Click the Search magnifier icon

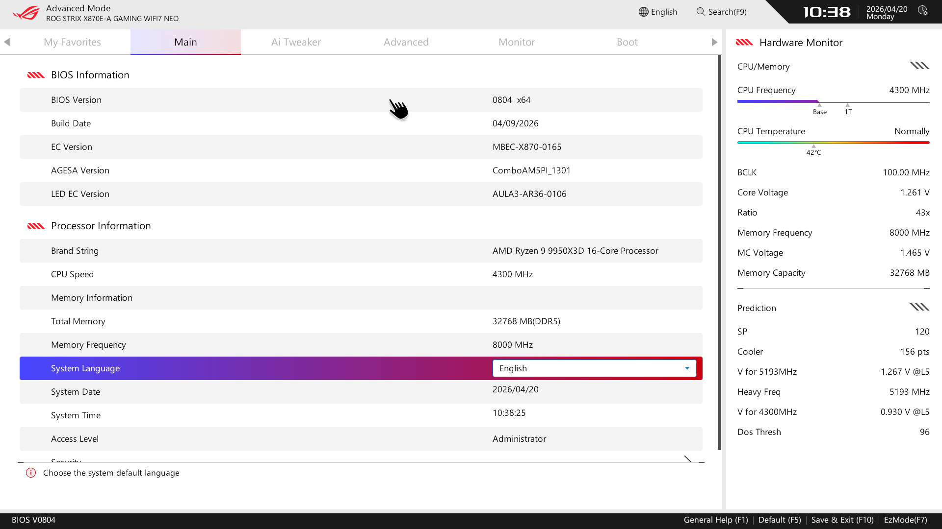tap(701, 12)
